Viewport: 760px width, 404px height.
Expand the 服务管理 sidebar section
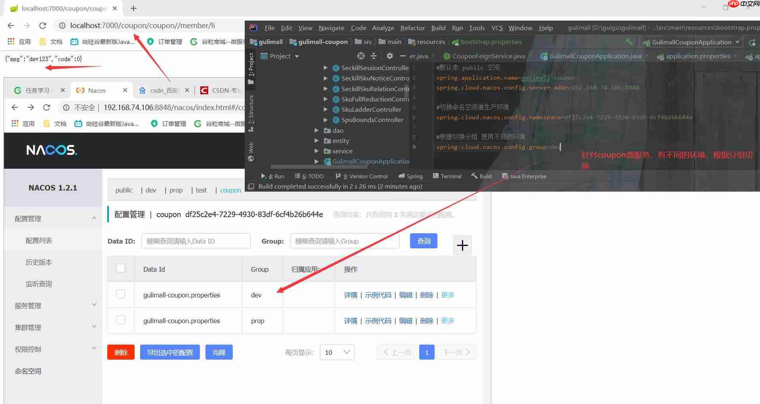53,305
